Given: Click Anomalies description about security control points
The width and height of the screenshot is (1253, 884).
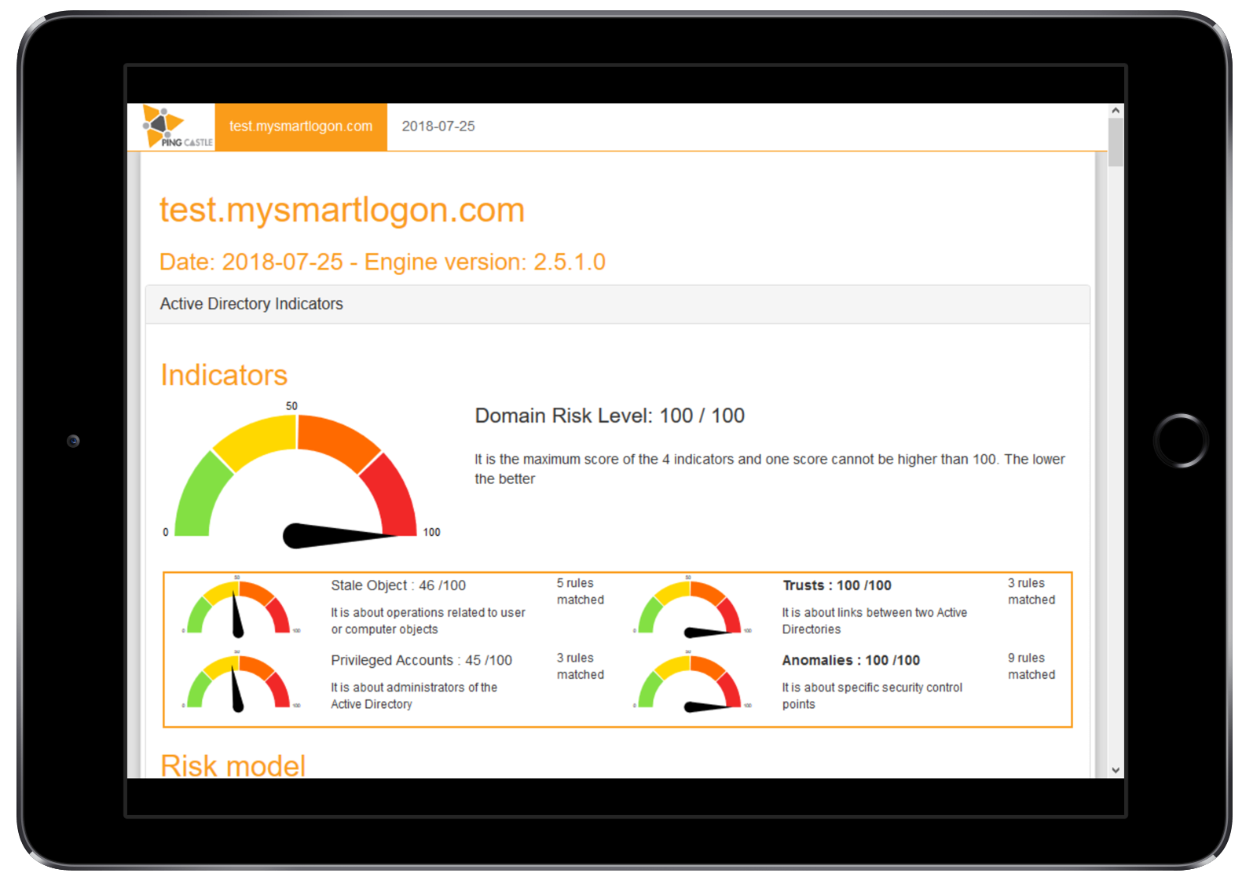Looking at the screenshot, I should pos(872,695).
